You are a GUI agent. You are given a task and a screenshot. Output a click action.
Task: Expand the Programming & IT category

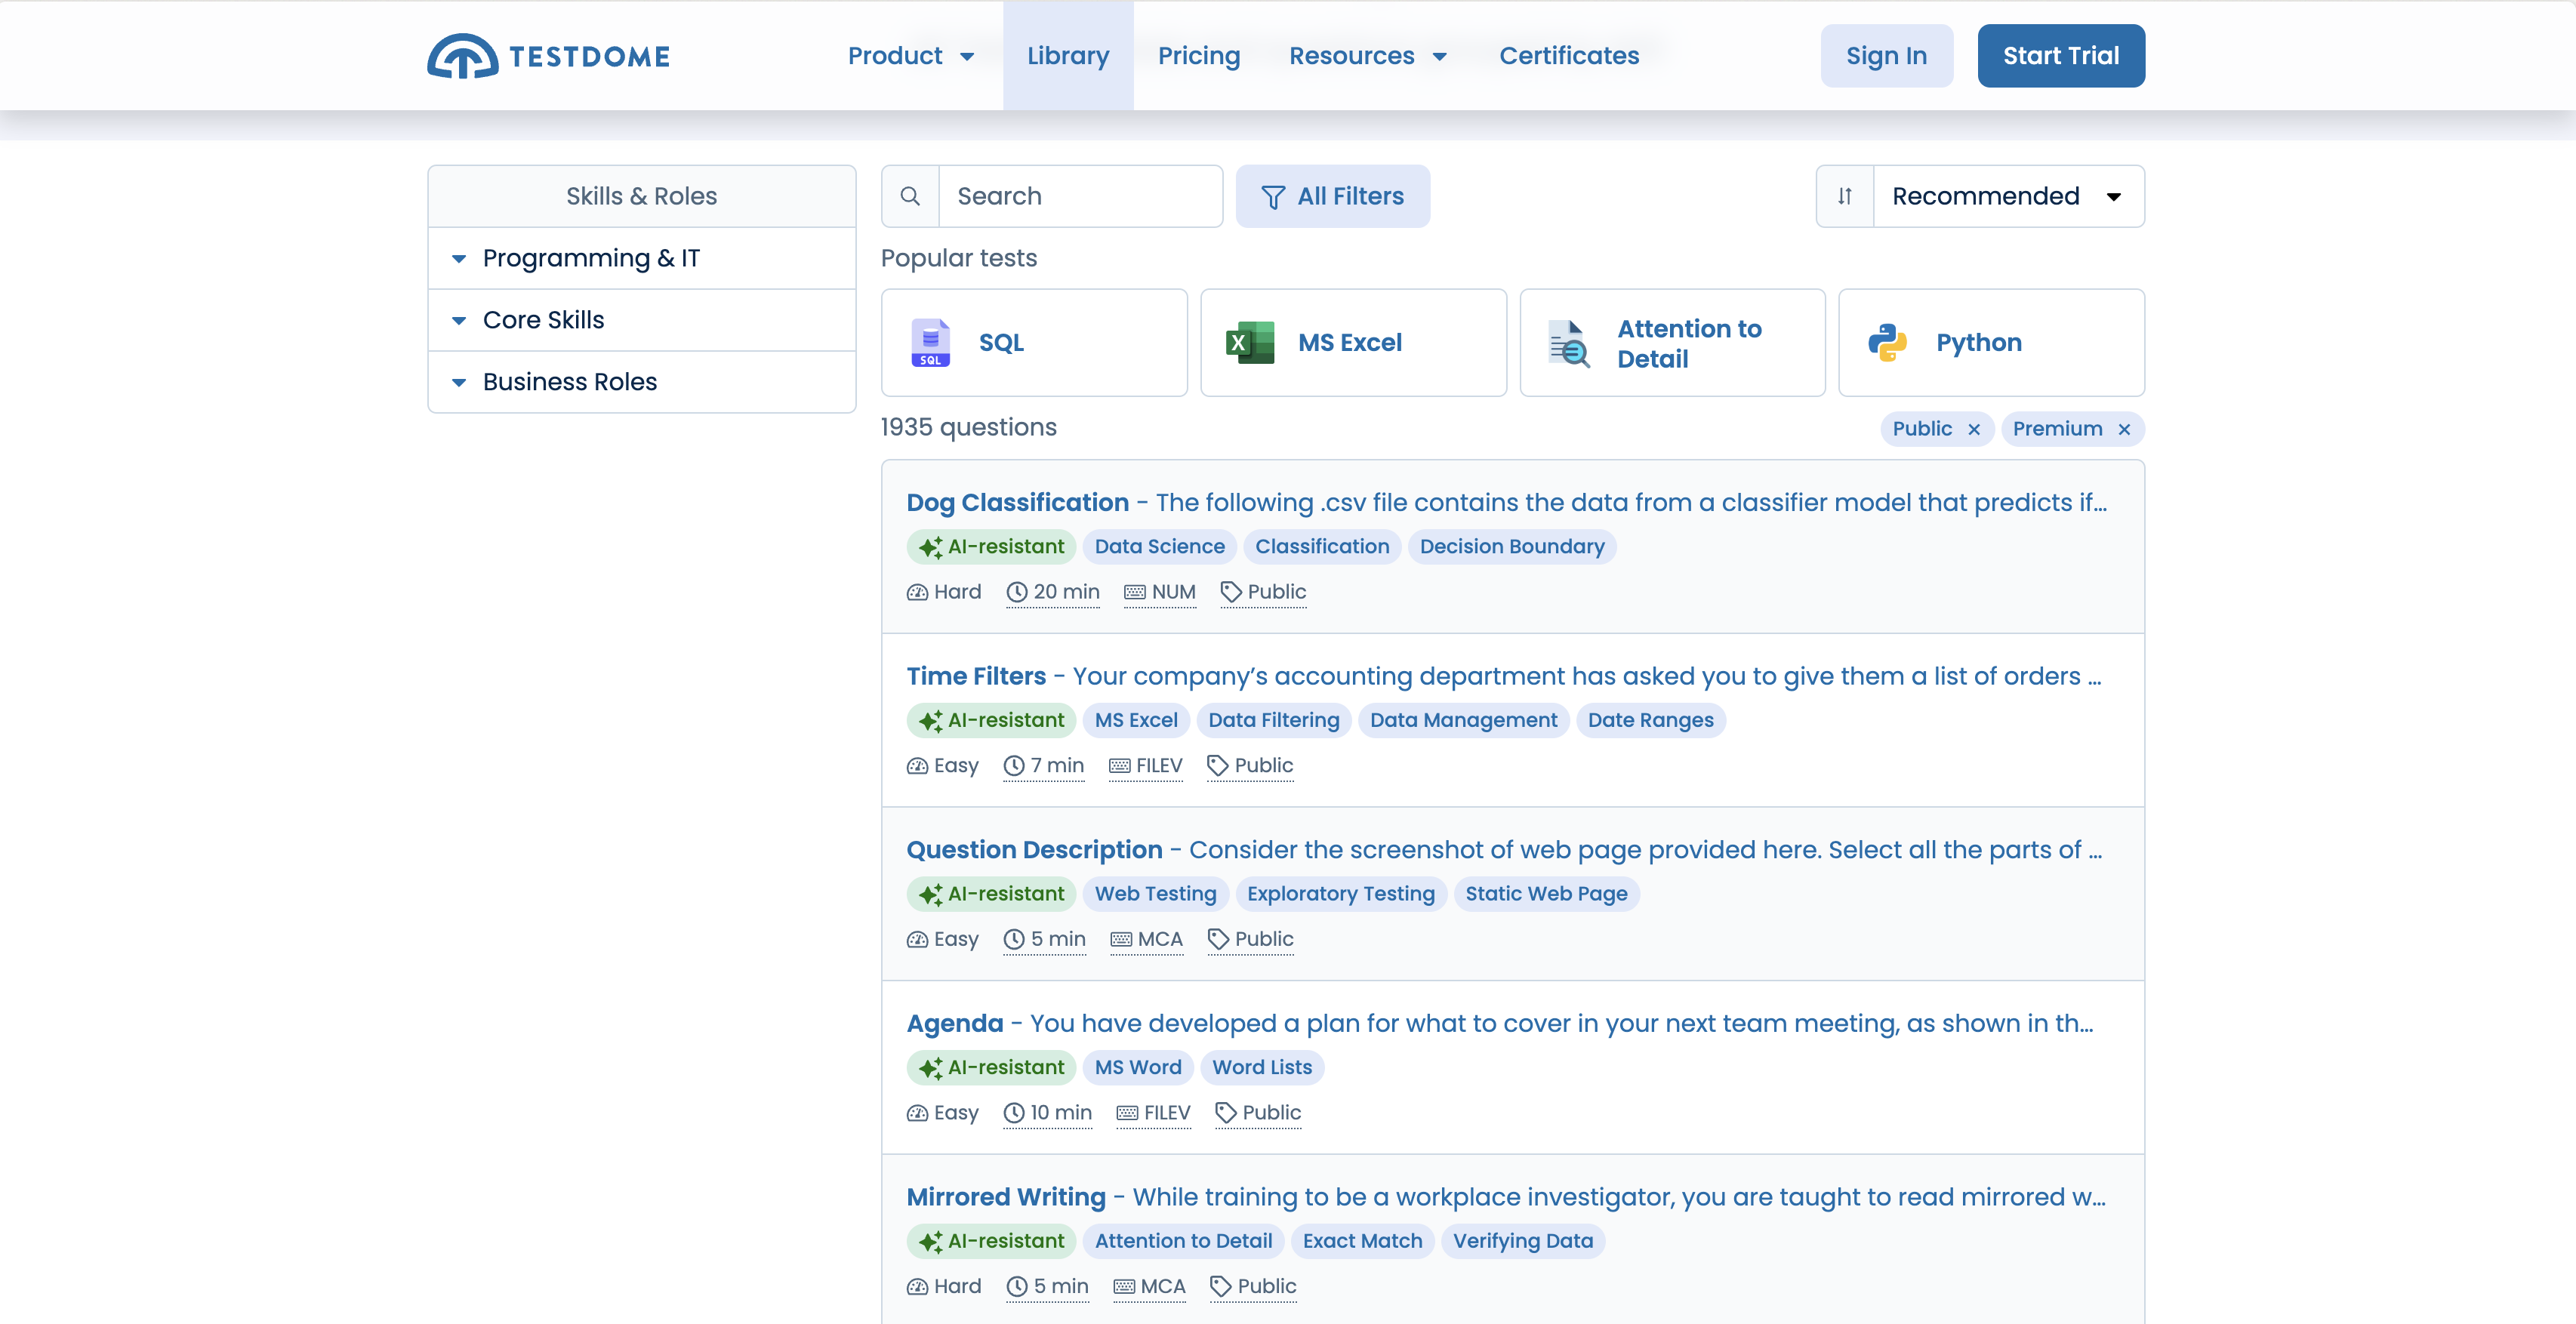[642, 258]
